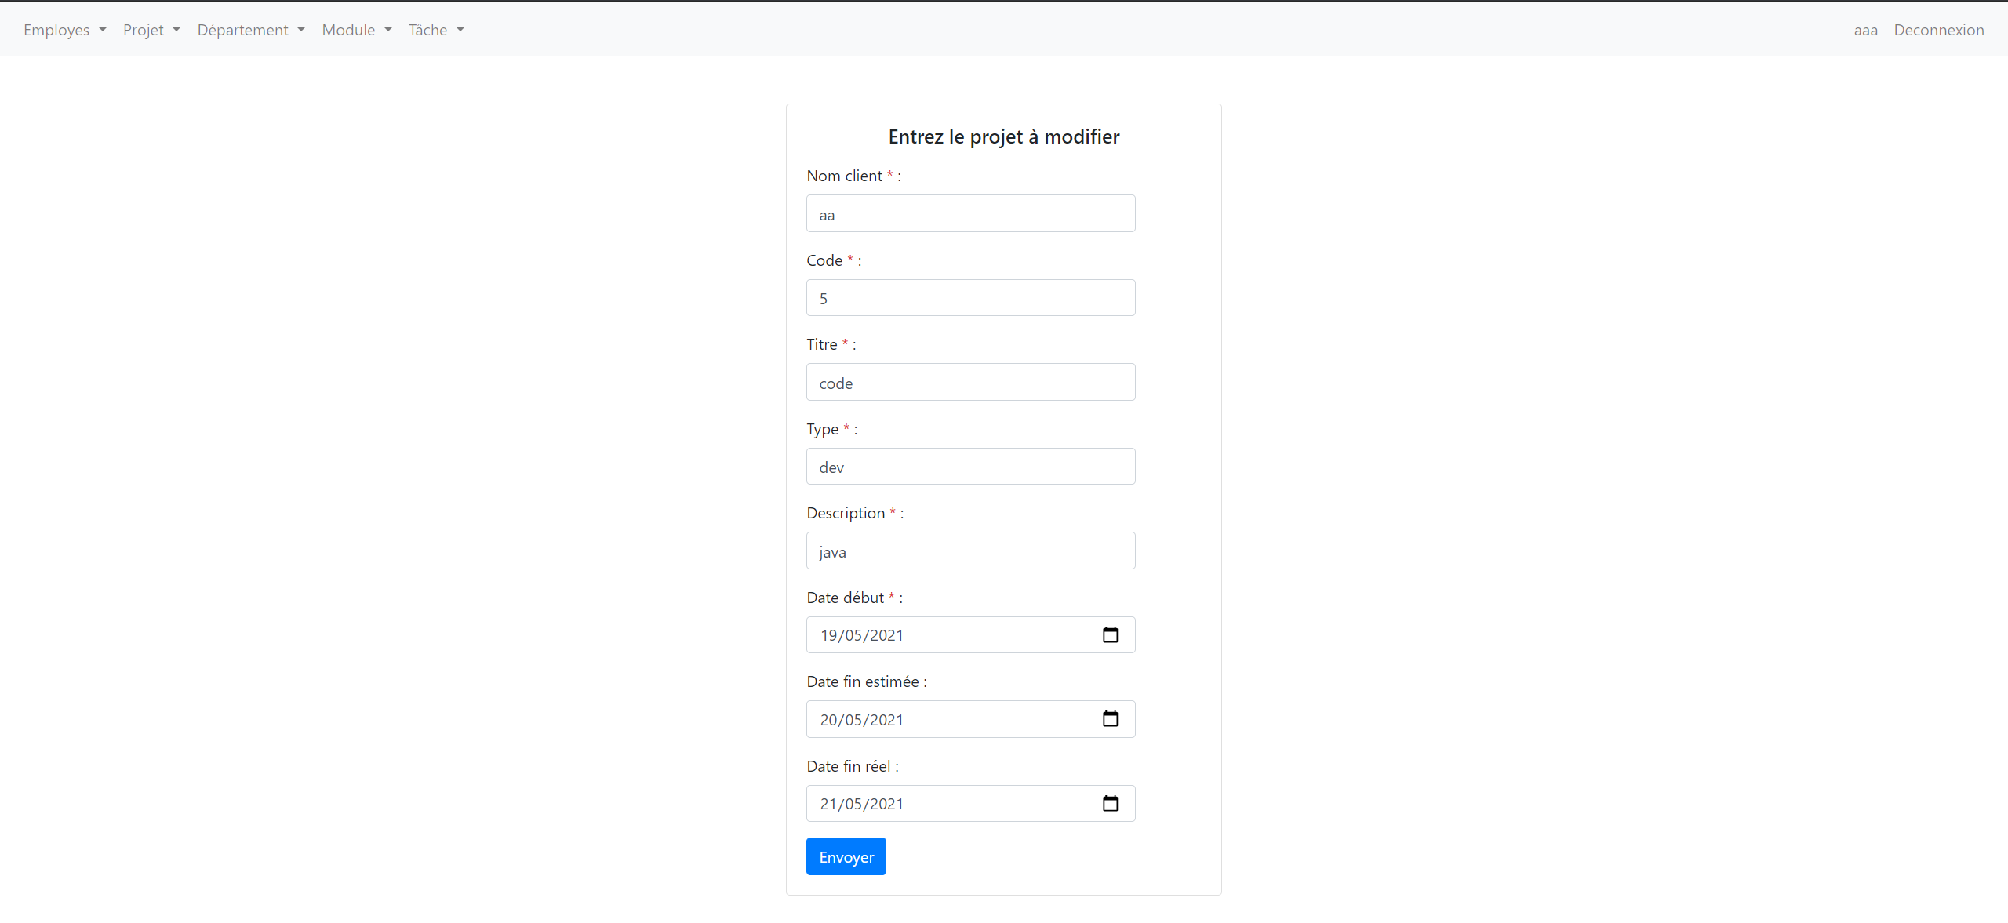2008x923 pixels.
Task: Click the aaa user link
Action: pos(1866,29)
